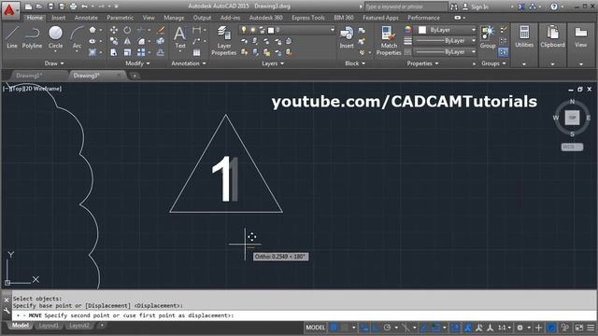This screenshot has height=336, width=598.
Task: Expand the Block panel
Action: (355, 63)
